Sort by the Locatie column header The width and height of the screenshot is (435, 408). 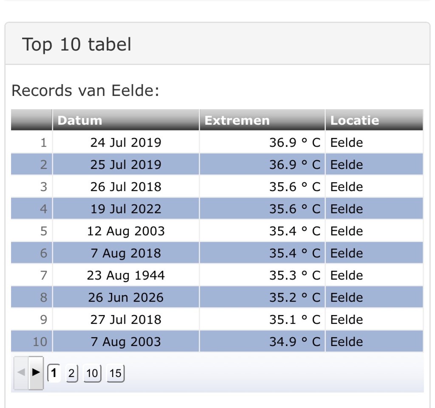[374, 120]
